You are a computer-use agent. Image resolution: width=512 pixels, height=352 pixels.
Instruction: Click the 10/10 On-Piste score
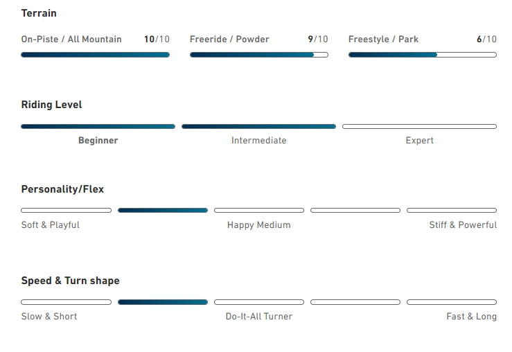pos(157,39)
